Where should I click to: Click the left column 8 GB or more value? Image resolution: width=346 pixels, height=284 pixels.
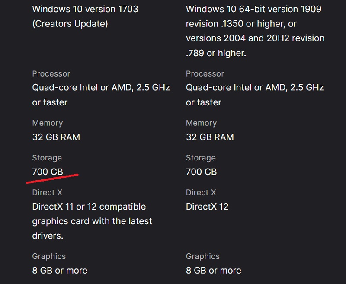60,271
